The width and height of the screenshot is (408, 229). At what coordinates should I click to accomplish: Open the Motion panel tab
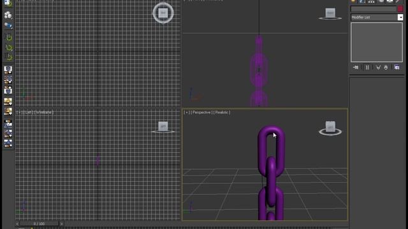click(x=381, y=1)
